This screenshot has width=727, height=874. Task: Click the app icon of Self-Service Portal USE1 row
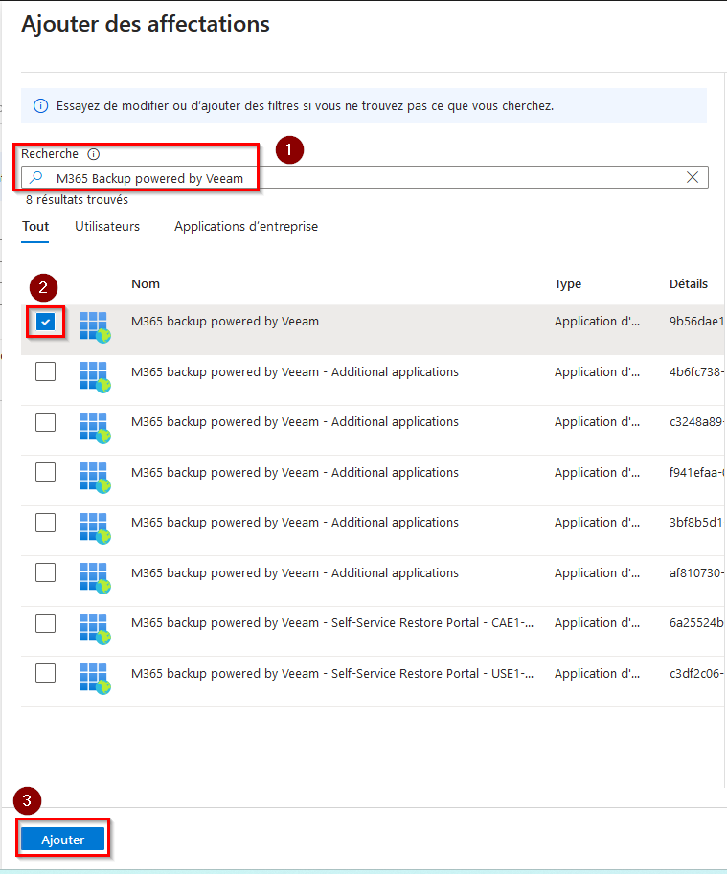pos(95,679)
